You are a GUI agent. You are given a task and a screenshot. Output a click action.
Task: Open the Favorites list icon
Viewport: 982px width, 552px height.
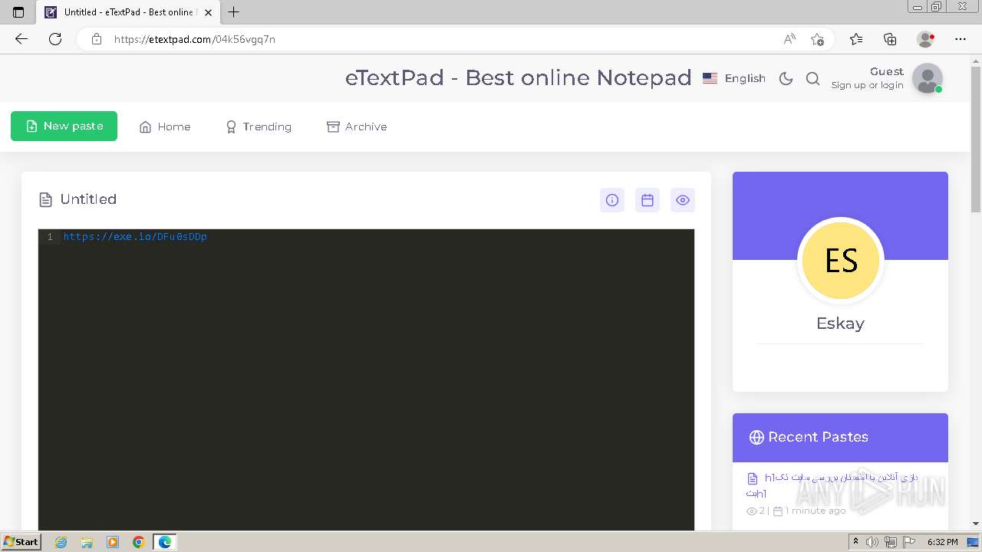click(856, 39)
